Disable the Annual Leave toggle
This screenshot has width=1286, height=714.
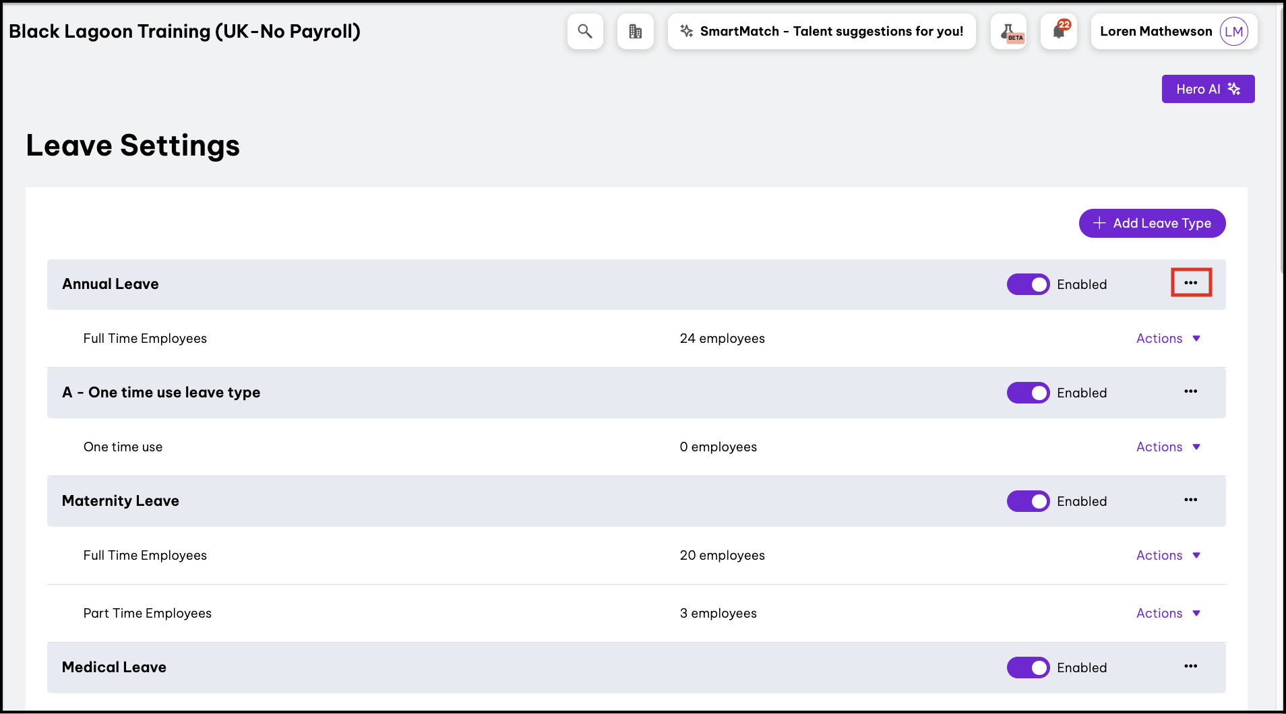(1028, 284)
